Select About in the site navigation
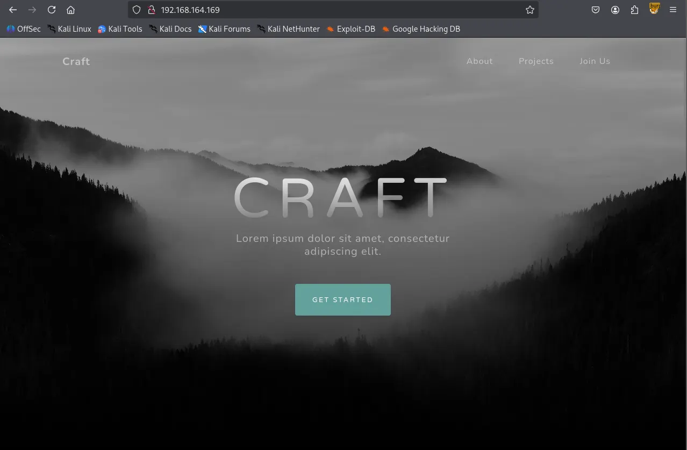The height and width of the screenshot is (450, 687). click(480, 61)
